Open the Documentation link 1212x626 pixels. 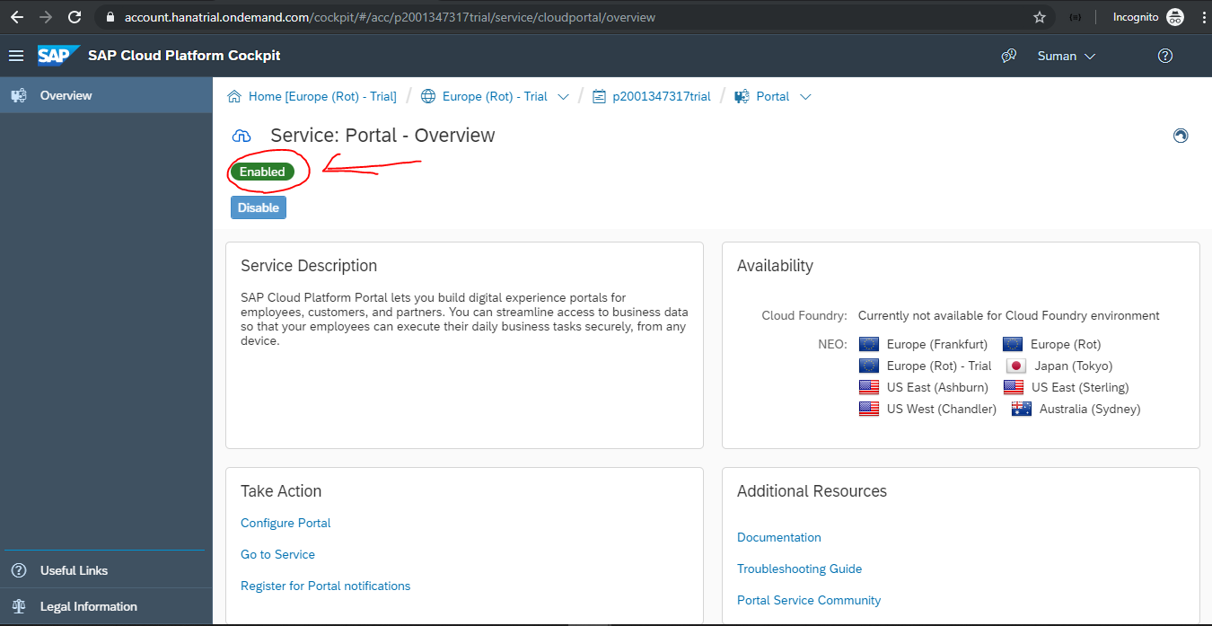pyautogui.click(x=778, y=537)
